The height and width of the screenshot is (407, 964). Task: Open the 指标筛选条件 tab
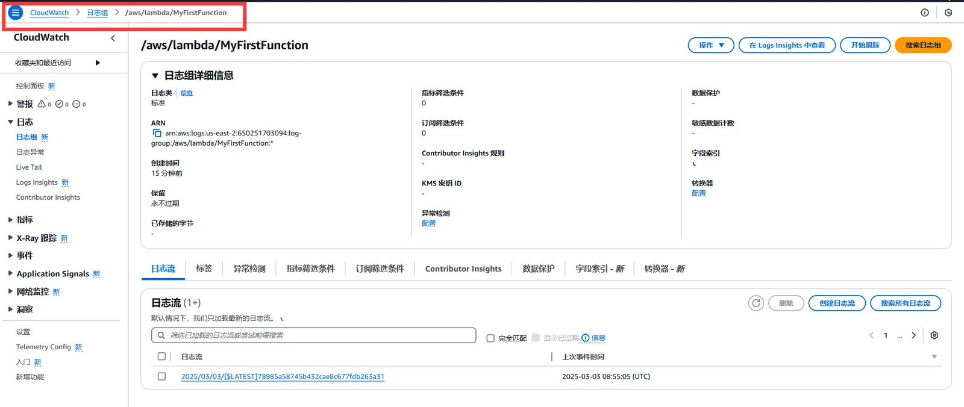[311, 269]
